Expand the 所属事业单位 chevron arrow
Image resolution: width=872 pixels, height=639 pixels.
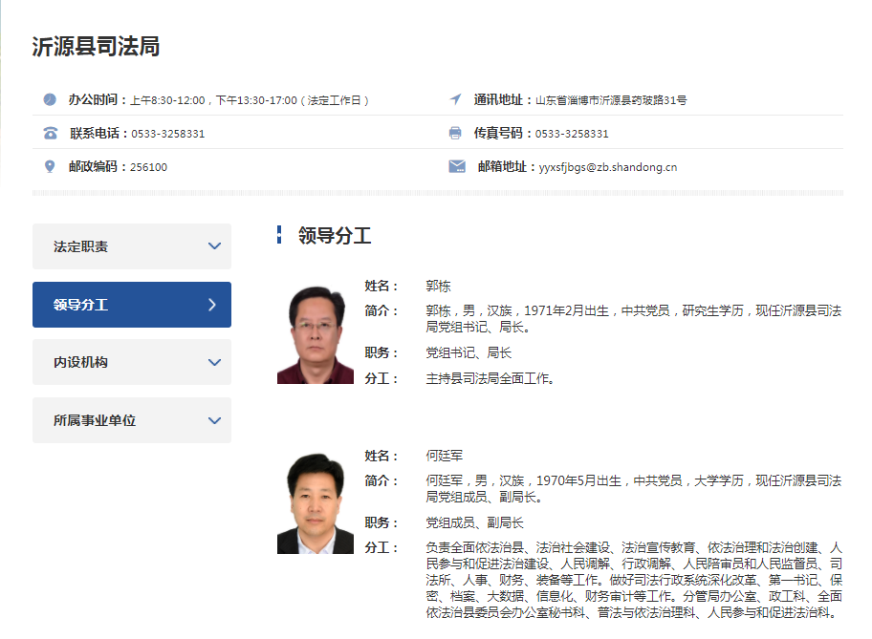click(x=214, y=420)
